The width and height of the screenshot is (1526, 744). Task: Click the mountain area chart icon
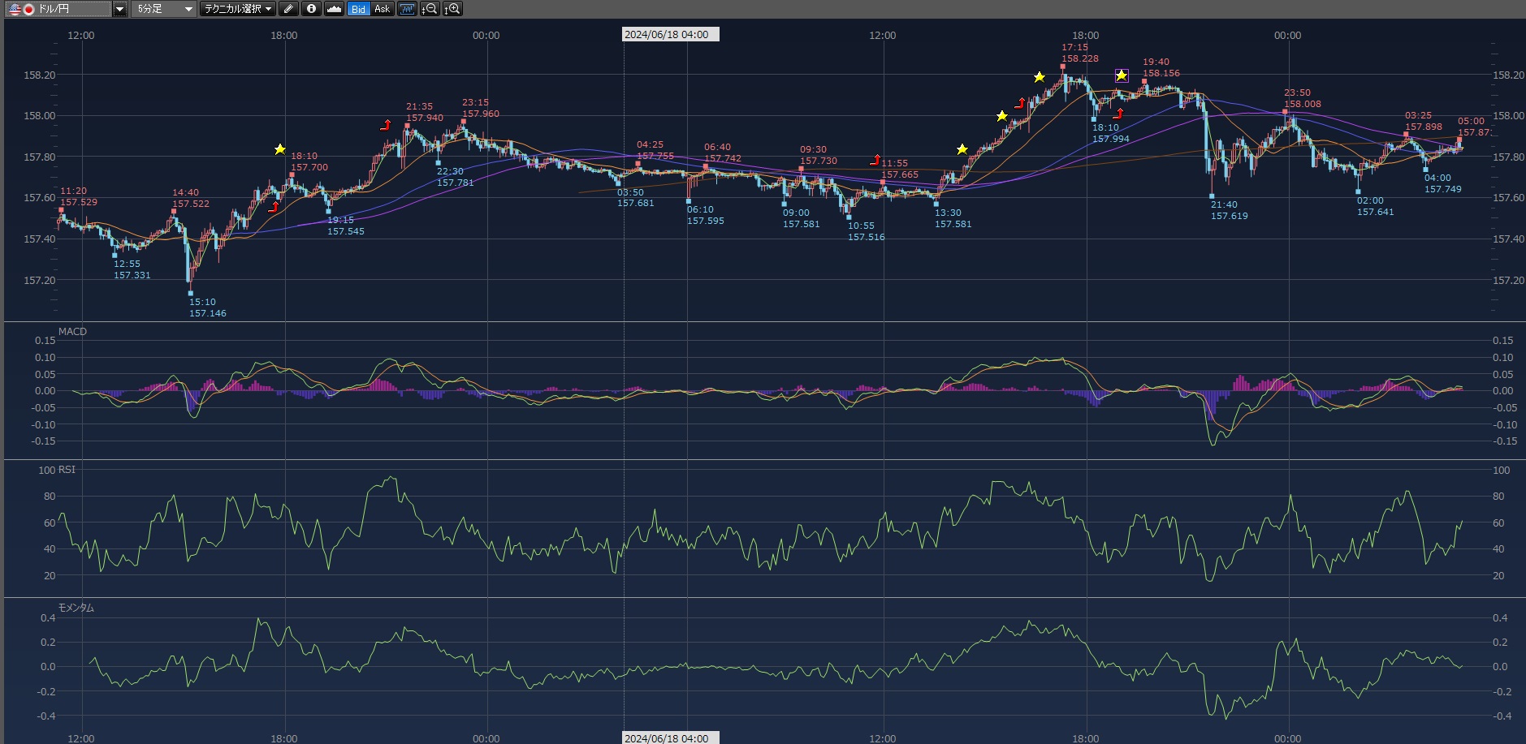[334, 9]
